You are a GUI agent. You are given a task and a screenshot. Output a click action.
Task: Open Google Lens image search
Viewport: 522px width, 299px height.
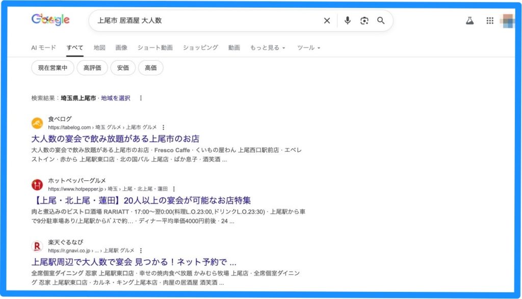364,21
